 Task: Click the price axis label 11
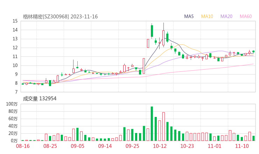(x=15, y=56)
